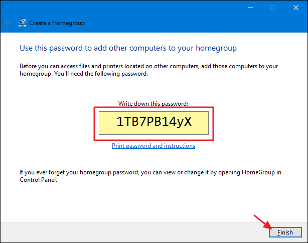Close the Create a Homegroup wizard
Image resolution: width=308 pixels, height=243 pixels.
point(296,8)
